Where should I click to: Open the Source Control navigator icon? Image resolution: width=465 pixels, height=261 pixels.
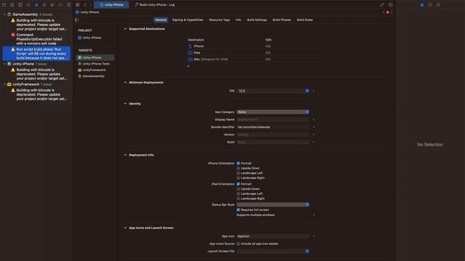[12, 5]
